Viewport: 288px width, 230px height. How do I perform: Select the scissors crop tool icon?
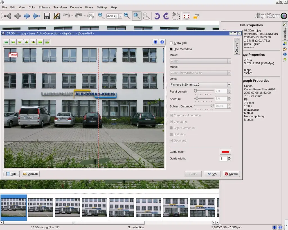176,16
